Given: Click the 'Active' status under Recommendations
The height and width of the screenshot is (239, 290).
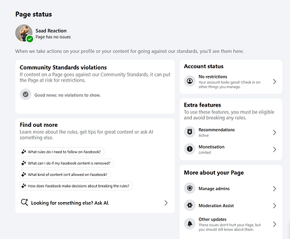Looking at the screenshot, I should tap(203, 136).
